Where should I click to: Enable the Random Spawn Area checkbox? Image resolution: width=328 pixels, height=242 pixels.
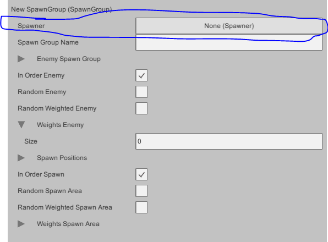[x=141, y=191]
